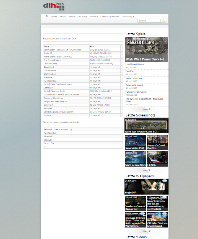The width and height of the screenshot is (198, 239).
Task: Select the Knightshift table cell
Action: (x=66, y=105)
